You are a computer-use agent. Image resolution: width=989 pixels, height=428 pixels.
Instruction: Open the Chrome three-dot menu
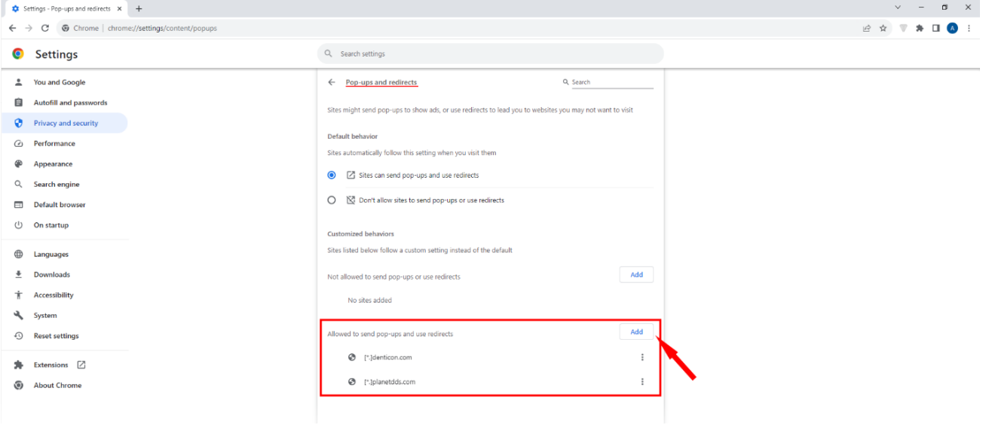coord(969,28)
